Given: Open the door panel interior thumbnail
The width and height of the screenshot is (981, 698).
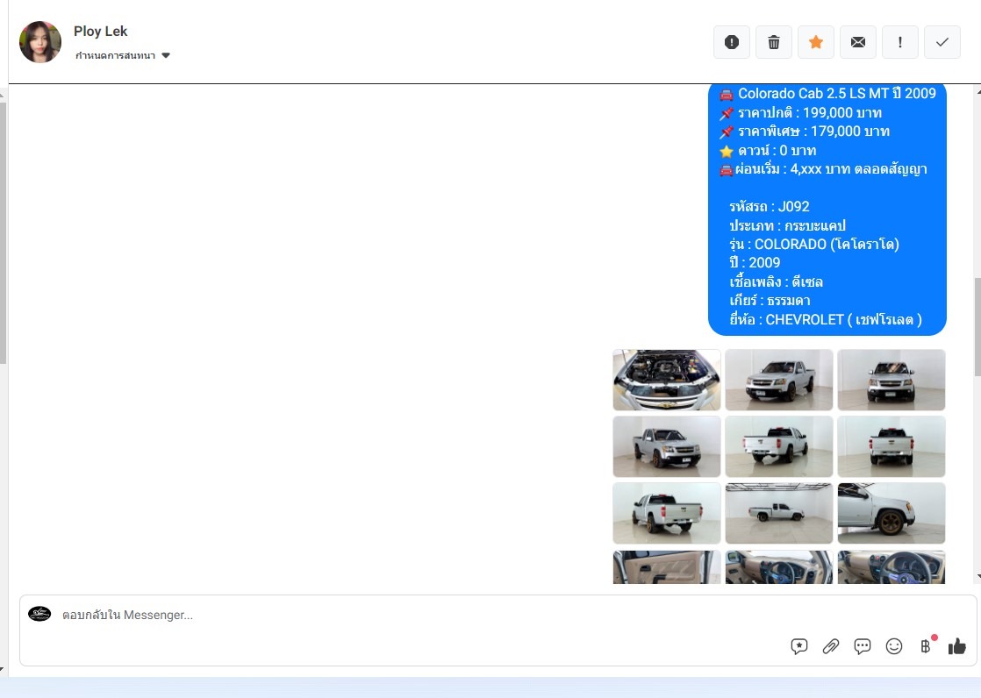Looking at the screenshot, I should (x=667, y=567).
